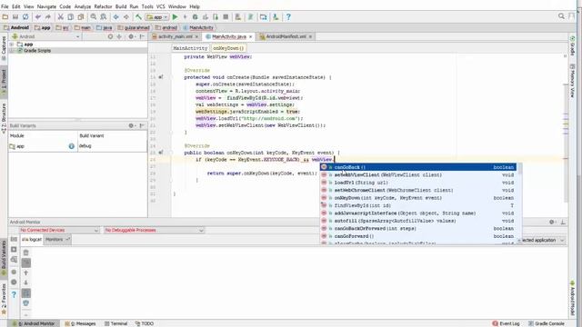Run app with the green play icon
Viewport: 582px width, 327px height.
pyautogui.click(x=176, y=17)
